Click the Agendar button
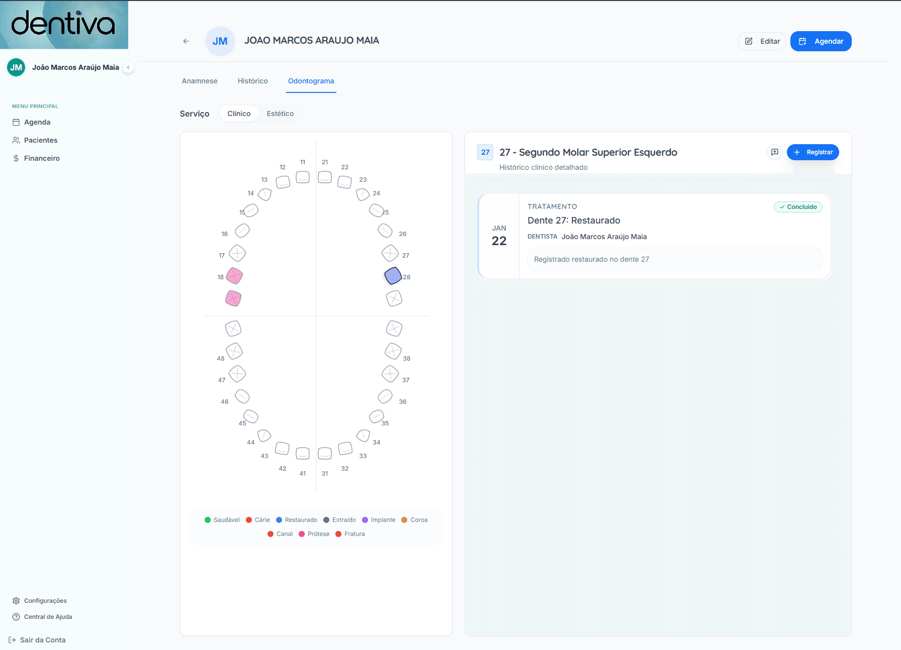This screenshot has height=650, width=901. coord(821,41)
